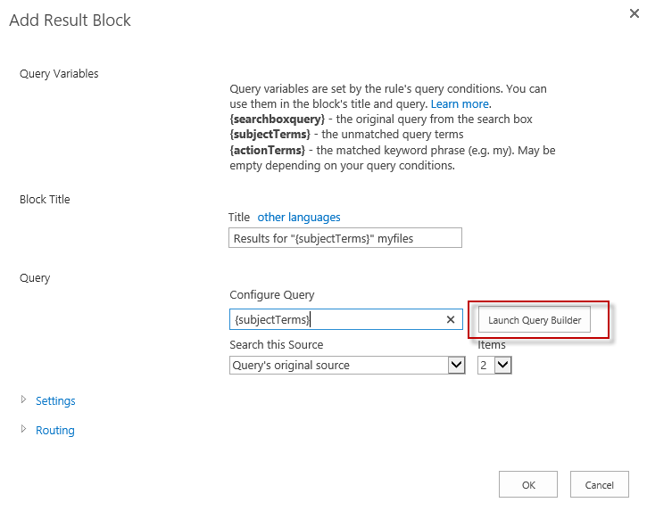Click the Settings section link
This screenshot has height=519, width=647.
[x=55, y=401]
